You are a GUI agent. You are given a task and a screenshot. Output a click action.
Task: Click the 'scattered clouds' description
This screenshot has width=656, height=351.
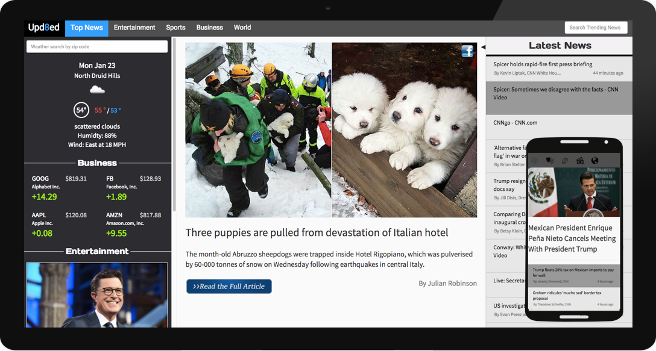coord(97,126)
